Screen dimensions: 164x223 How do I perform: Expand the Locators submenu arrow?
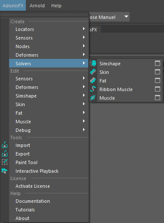coord(84,29)
